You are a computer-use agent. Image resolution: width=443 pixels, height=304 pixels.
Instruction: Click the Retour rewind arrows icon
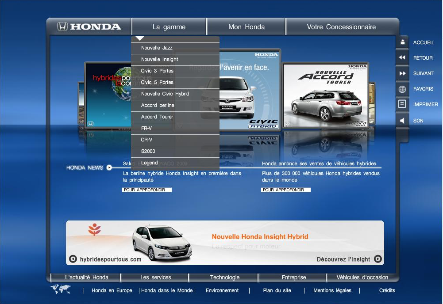pyautogui.click(x=402, y=57)
